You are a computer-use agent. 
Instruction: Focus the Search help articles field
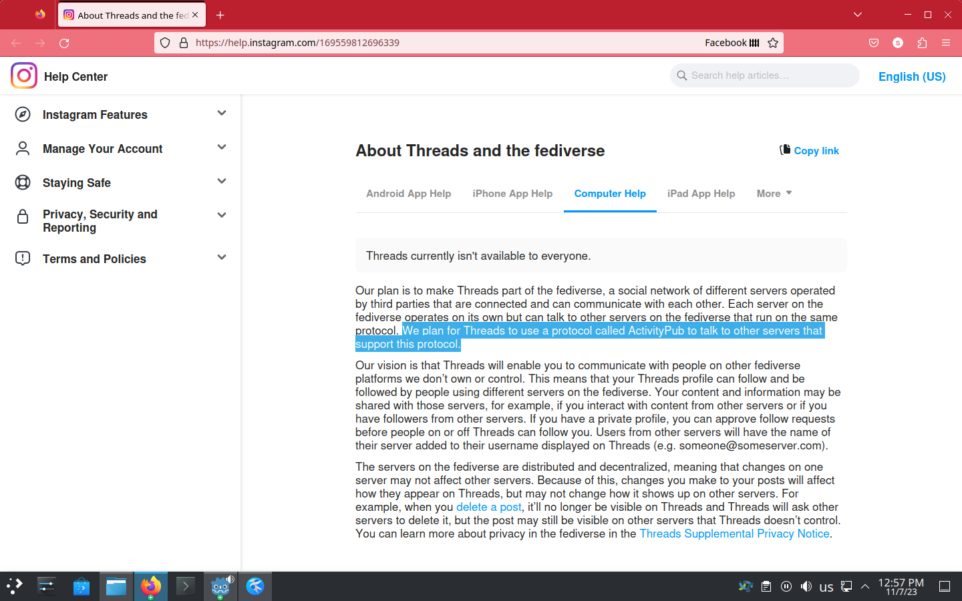point(765,75)
